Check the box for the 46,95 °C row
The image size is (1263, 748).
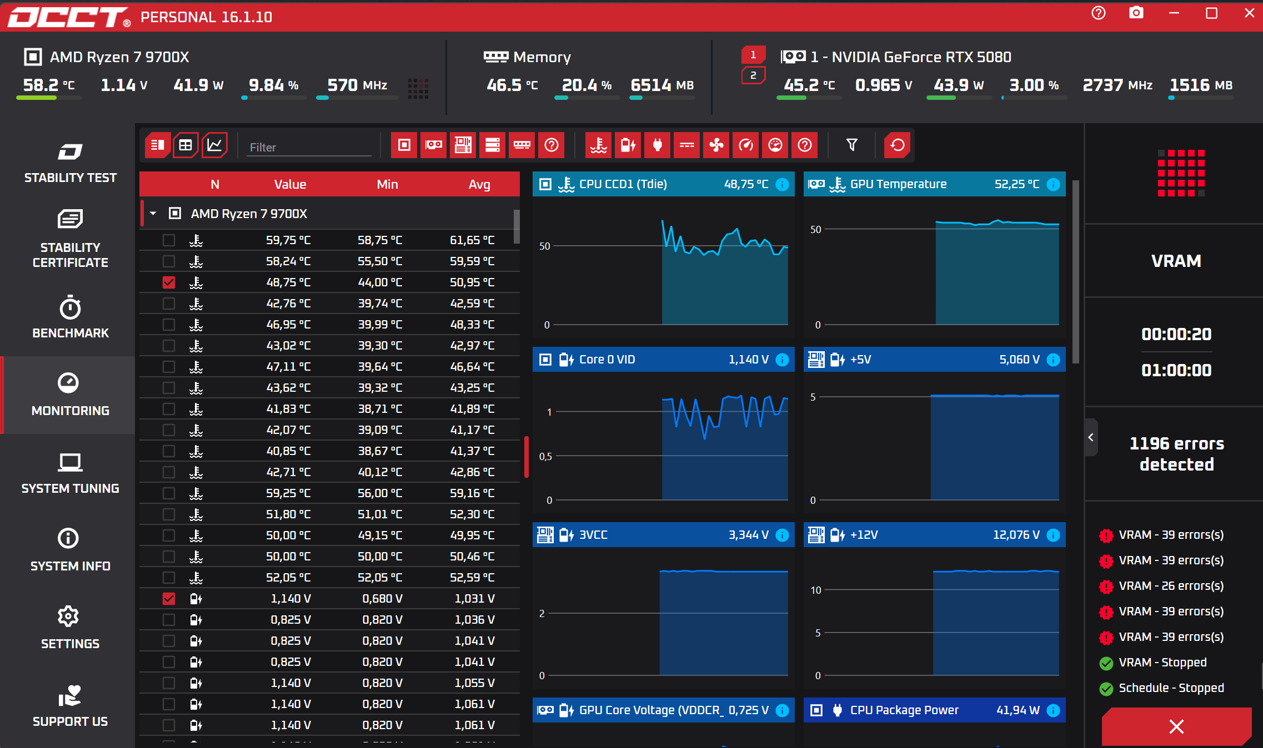[169, 325]
